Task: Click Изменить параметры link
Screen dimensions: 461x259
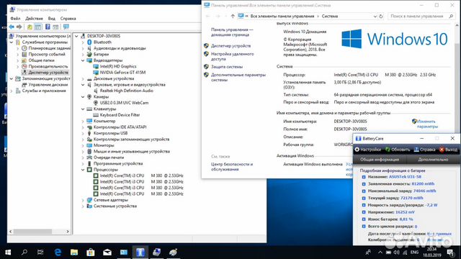Action: (x=427, y=124)
